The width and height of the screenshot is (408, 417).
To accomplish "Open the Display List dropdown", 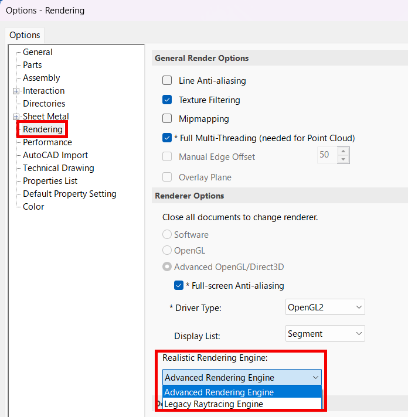I will tap(325, 333).
